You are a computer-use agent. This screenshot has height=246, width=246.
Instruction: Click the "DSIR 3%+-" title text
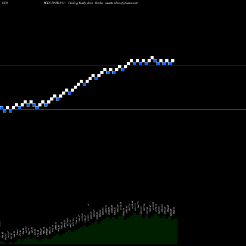(x=59, y=3)
